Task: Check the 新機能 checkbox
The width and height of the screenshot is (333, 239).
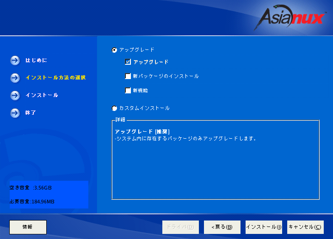Action: pyautogui.click(x=128, y=91)
